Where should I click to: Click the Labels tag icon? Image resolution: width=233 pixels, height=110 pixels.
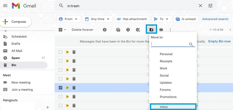pos(161,30)
